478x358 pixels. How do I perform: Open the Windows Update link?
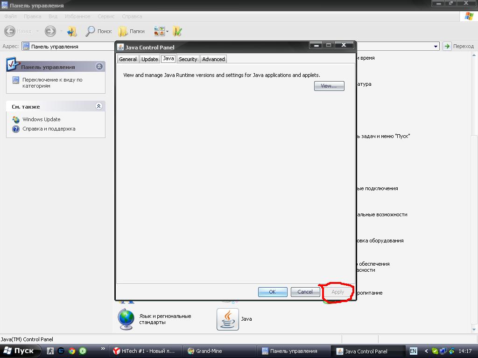pos(42,119)
